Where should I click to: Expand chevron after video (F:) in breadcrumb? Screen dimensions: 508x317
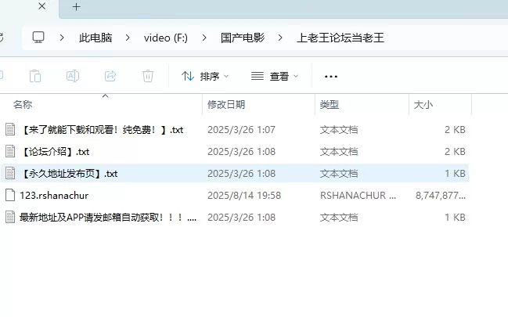204,38
